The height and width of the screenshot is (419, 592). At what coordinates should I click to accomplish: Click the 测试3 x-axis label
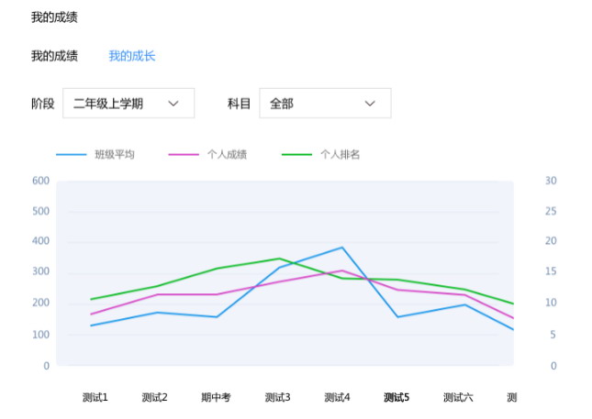[278, 397]
